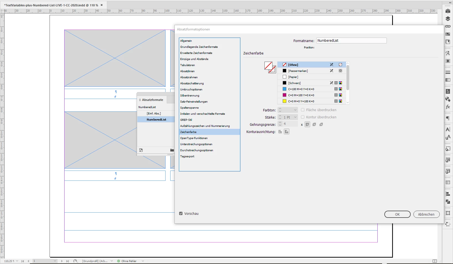The width and height of the screenshot is (453, 264).
Task: Select the round join icon
Action: click(x=314, y=124)
